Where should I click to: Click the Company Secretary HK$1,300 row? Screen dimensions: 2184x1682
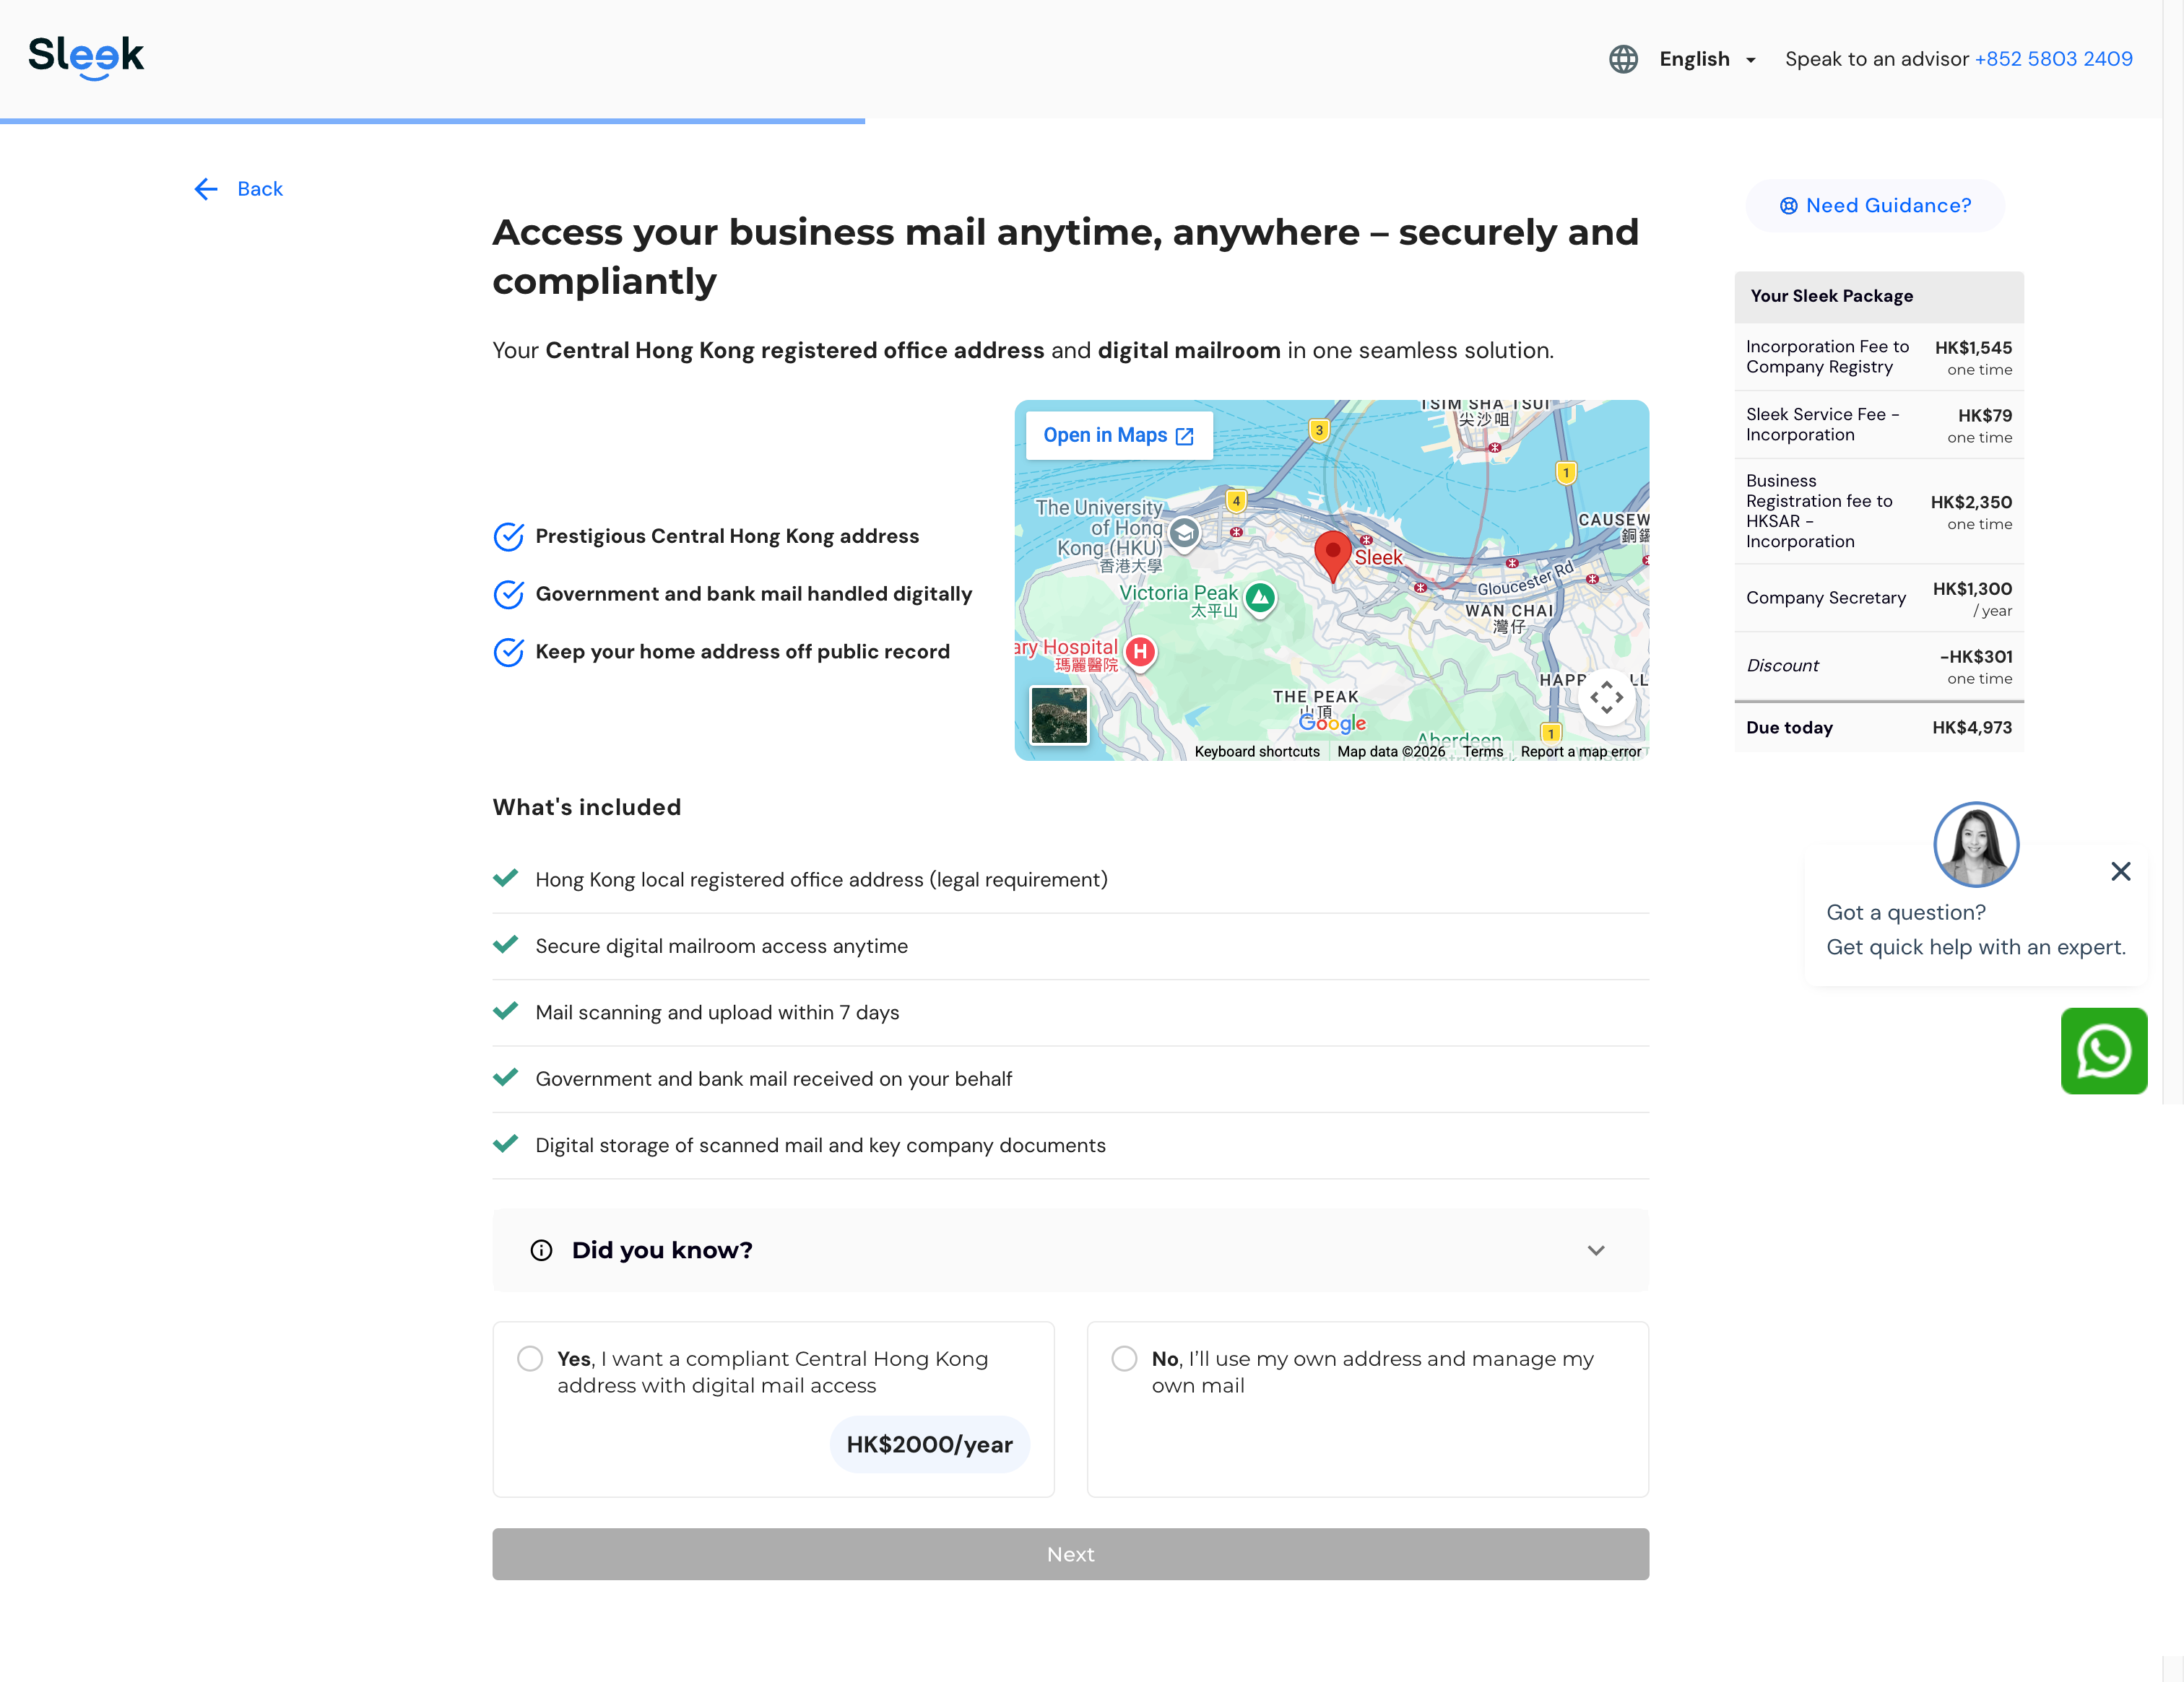tap(1878, 598)
